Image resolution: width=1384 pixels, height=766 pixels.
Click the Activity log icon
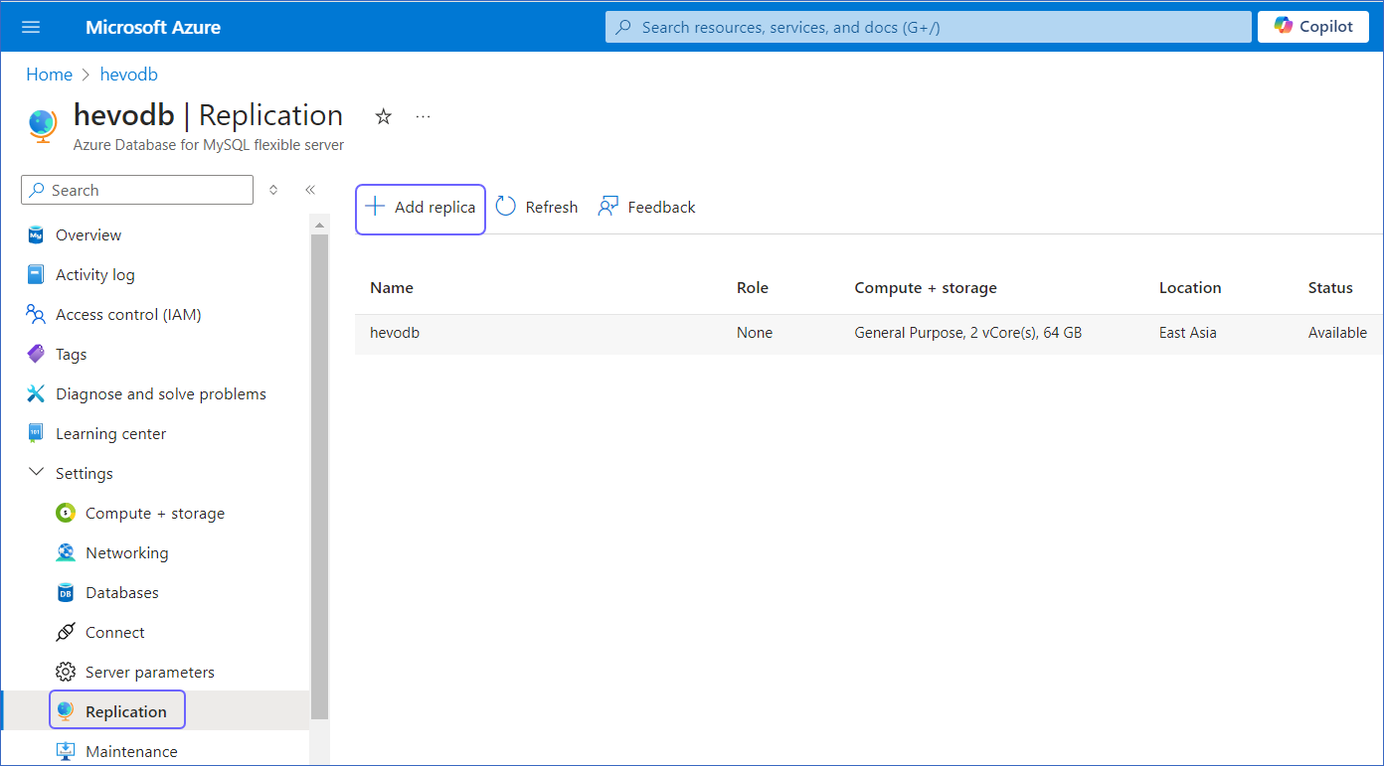[x=36, y=275]
